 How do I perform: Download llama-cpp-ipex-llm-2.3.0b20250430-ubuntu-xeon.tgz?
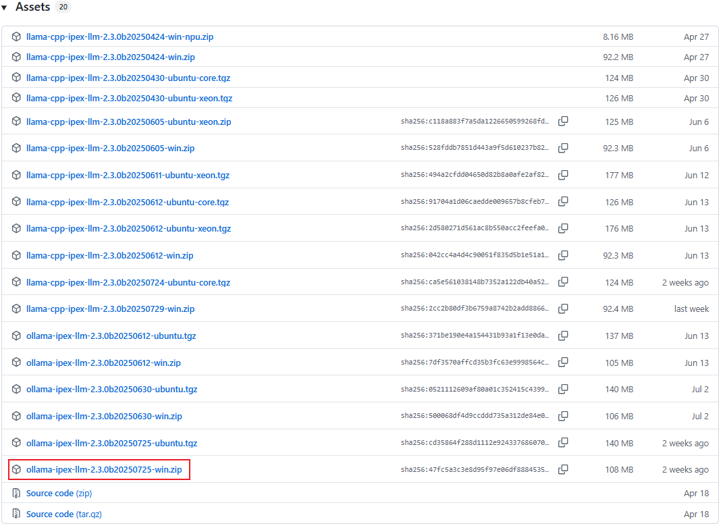coord(129,99)
